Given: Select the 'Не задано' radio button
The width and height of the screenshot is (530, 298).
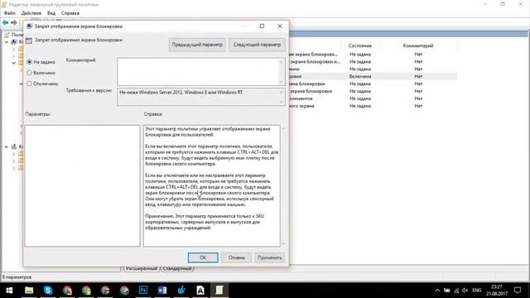Looking at the screenshot, I should click(30, 62).
